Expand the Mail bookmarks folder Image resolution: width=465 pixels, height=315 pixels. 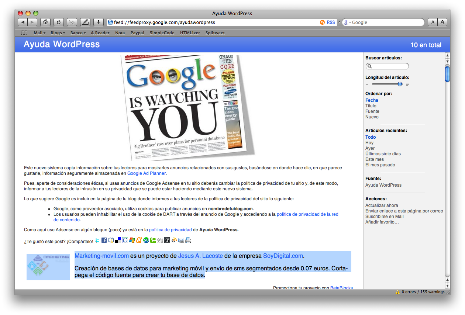39,33
